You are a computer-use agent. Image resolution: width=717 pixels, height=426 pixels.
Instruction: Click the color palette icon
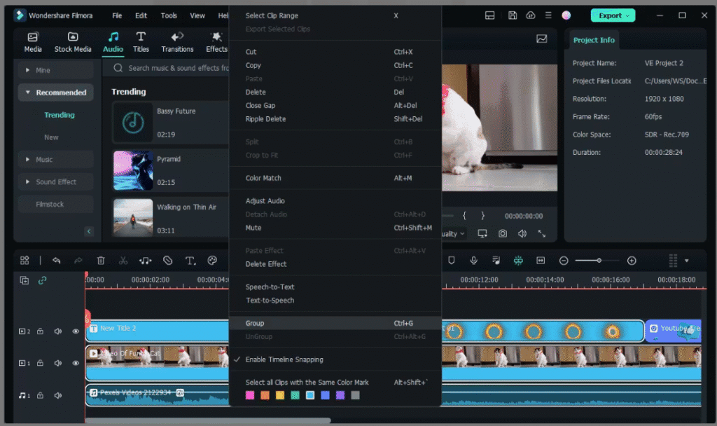[x=212, y=261]
